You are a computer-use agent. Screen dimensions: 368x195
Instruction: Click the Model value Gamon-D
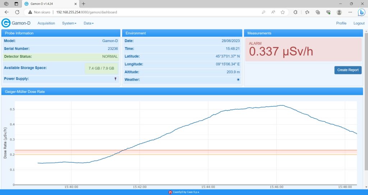tap(110, 41)
